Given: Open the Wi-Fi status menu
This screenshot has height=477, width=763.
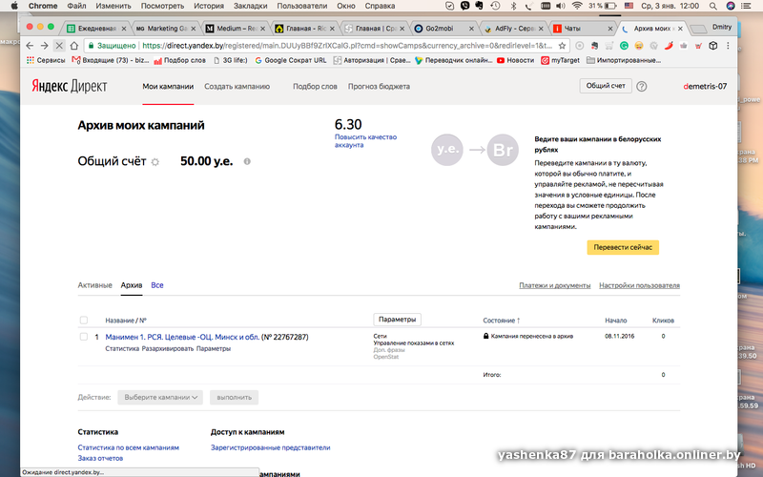Looking at the screenshot, I should click(x=577, y=6).
